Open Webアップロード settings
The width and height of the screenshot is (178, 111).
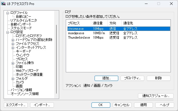27,71
